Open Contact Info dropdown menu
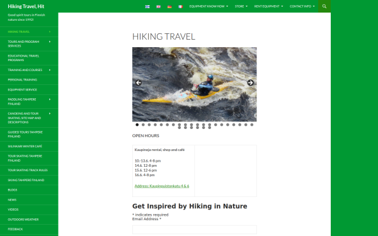Screen dimensions: 378x236 (302, 6)
